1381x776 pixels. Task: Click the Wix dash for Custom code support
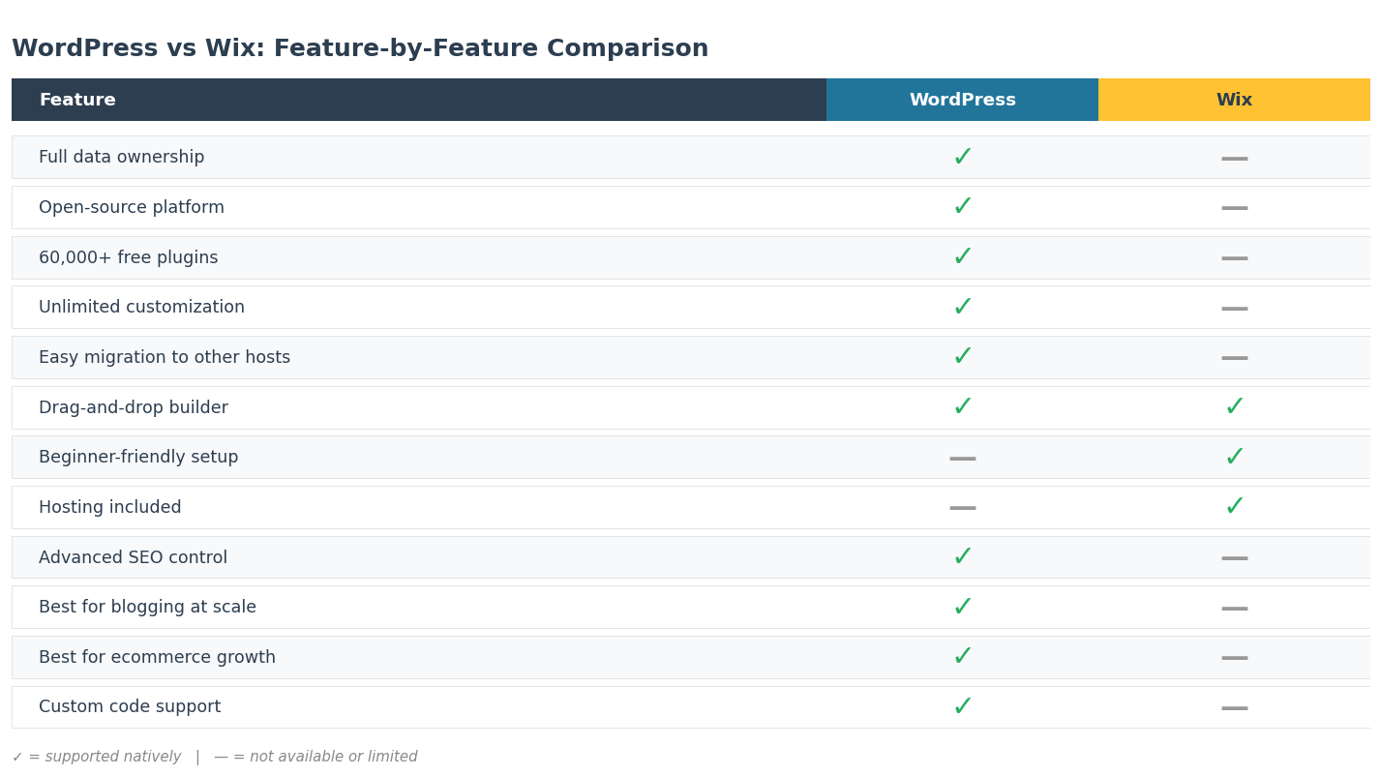pos(1234,708)
